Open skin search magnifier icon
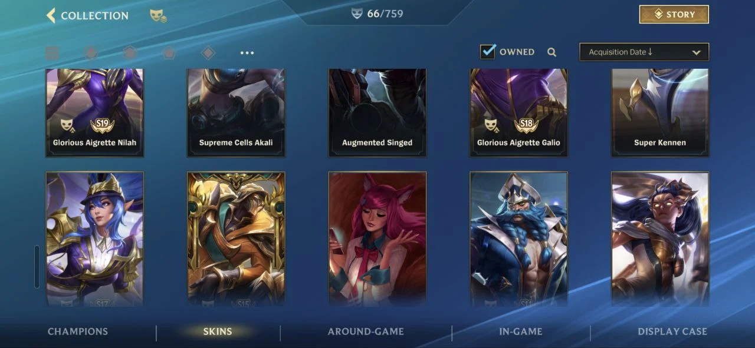The width and height of the screenshot is (755, 348). tap(552, 52)
